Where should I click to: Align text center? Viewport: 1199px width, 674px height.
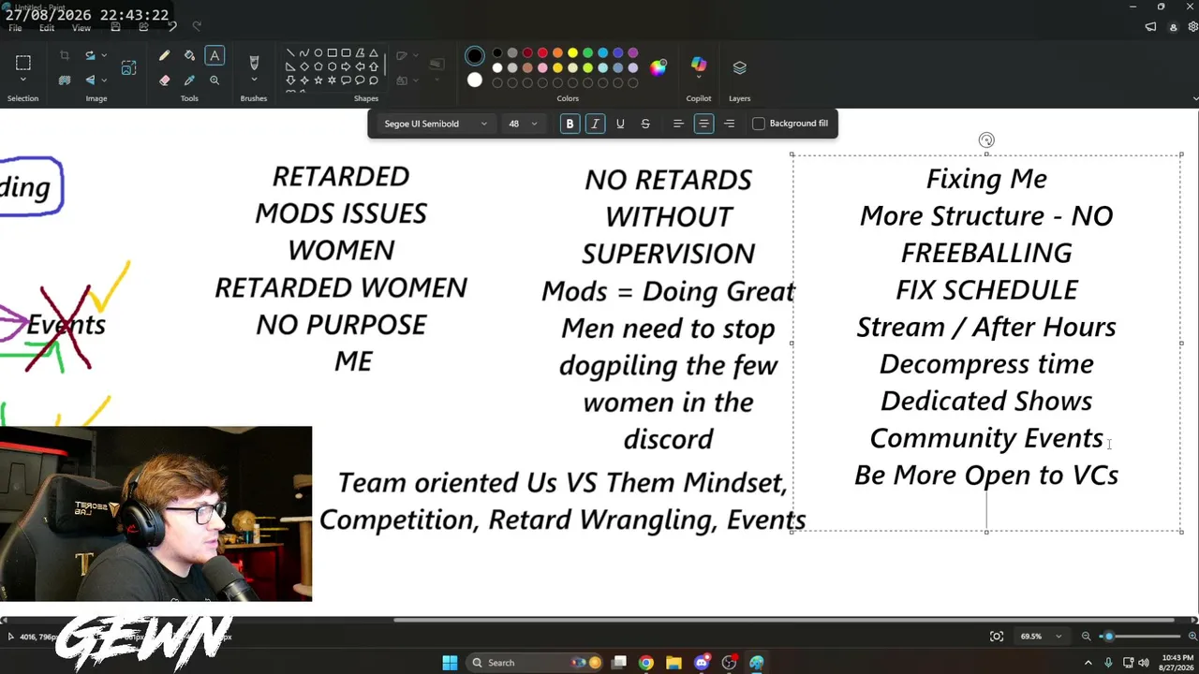coord(703,124)
